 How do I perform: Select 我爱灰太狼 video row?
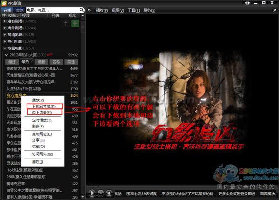point(42,69)
